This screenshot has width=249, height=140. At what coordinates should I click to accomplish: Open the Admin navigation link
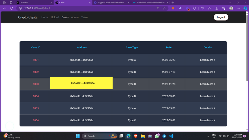[75, 17]
